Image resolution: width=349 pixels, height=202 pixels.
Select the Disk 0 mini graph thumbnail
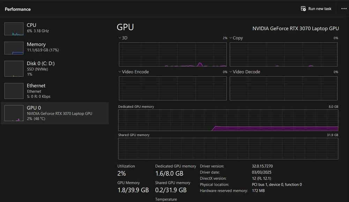coord(14,69)
